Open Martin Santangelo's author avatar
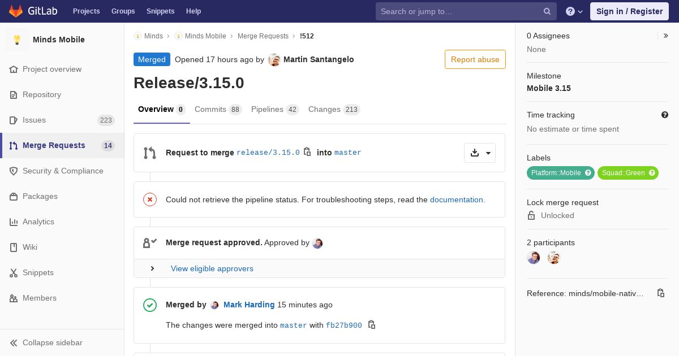 click(x=274, y=60)
